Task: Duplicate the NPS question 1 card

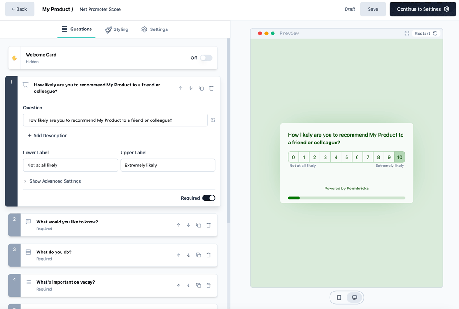Action: click(x=201, y=88)
